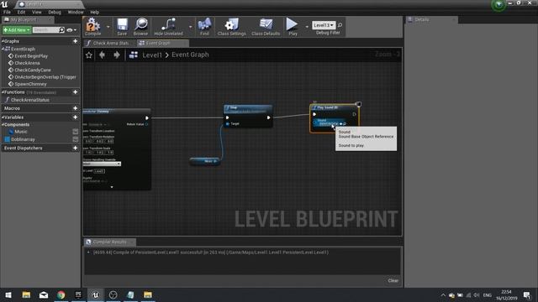Open File Explorer from the taskbar
538x302 pixels.
tap(26, 294)
